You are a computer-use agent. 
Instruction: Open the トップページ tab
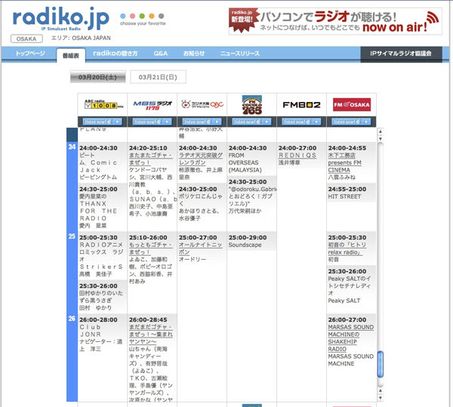click(x=30, y=54)
